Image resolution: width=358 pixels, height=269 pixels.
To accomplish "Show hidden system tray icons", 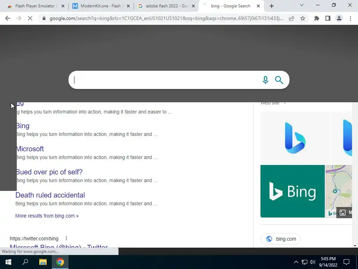I will coord(296,262).
